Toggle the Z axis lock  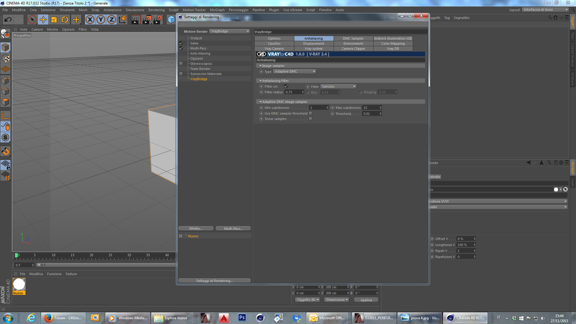tap(112, 20)
